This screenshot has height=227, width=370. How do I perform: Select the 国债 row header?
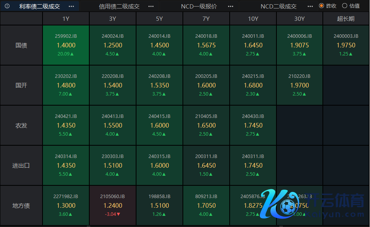click(x=21, y=45)
